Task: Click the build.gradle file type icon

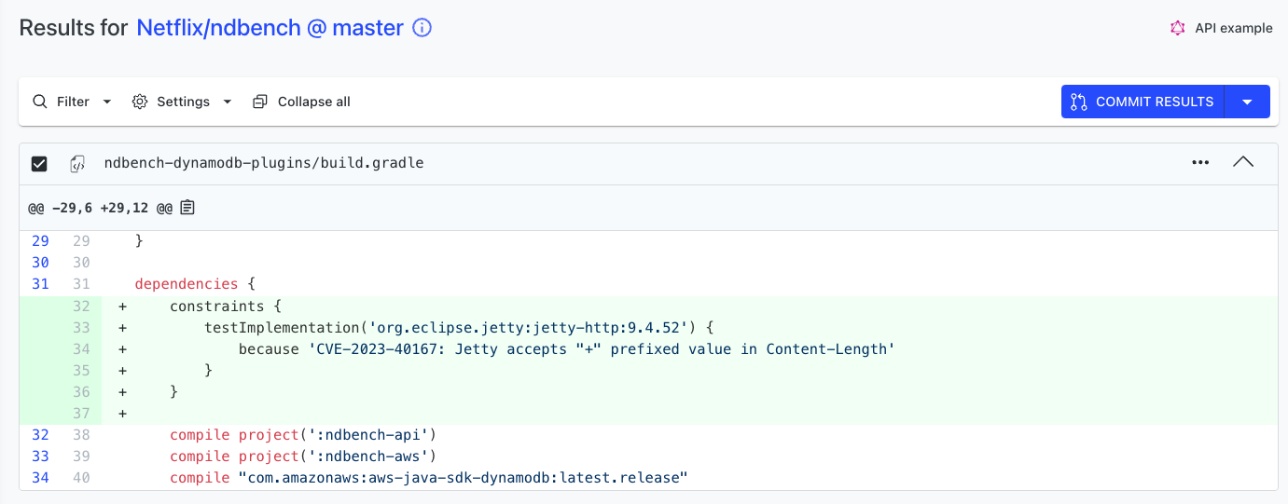Action: click(77, 163)
